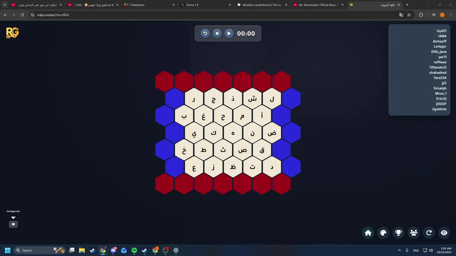
Task: Click the hexagon with letter خ
Action: pyautogui.click(x=184, y=150)
